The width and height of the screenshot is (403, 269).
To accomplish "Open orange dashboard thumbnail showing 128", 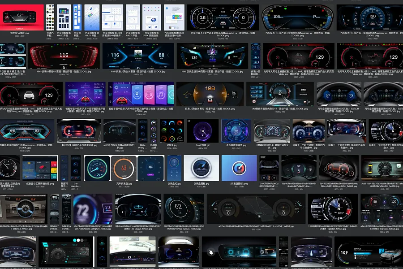I will coord(210,94).
